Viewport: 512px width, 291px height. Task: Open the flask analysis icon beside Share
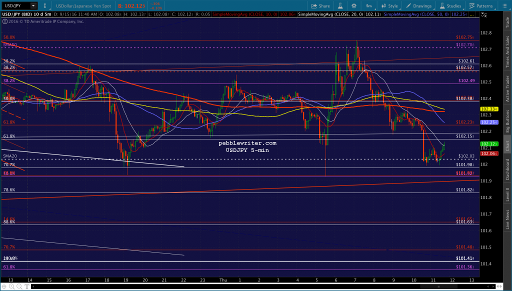pos(340,6)
